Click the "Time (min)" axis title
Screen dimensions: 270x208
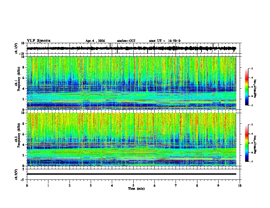(x=136, y=189)
